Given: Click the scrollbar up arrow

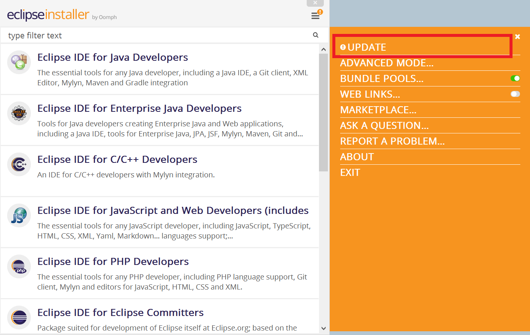Looking at the screenshot, I should point(323,49).
